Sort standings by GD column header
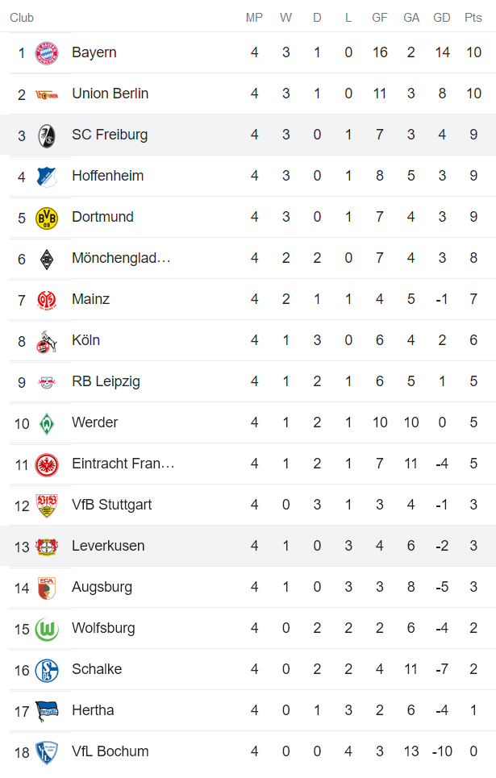The height and width of the screenshot is (778, 496). pyautogui.click(x=441, y=17)
